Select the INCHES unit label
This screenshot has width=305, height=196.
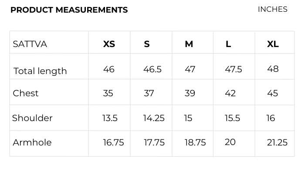(x=272, y=9)
